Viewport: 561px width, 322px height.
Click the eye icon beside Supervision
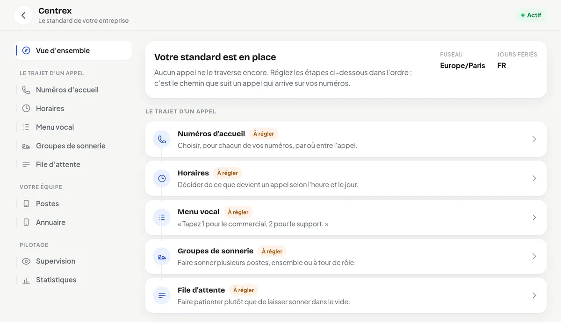(x=26, y=261)
